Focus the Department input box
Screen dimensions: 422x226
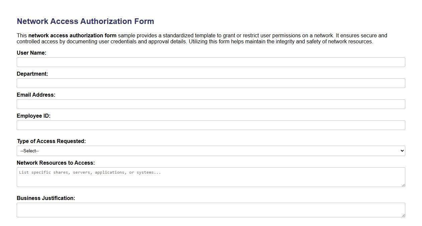coord(210,83)
